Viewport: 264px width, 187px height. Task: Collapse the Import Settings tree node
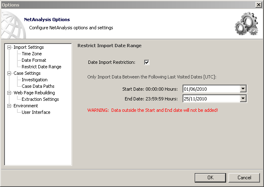9,48
